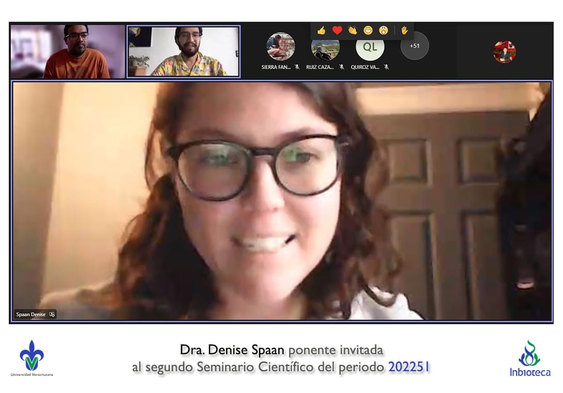Select the man in floral shirt video tile
Screen dimensions: 563x393
click(183, 51)
